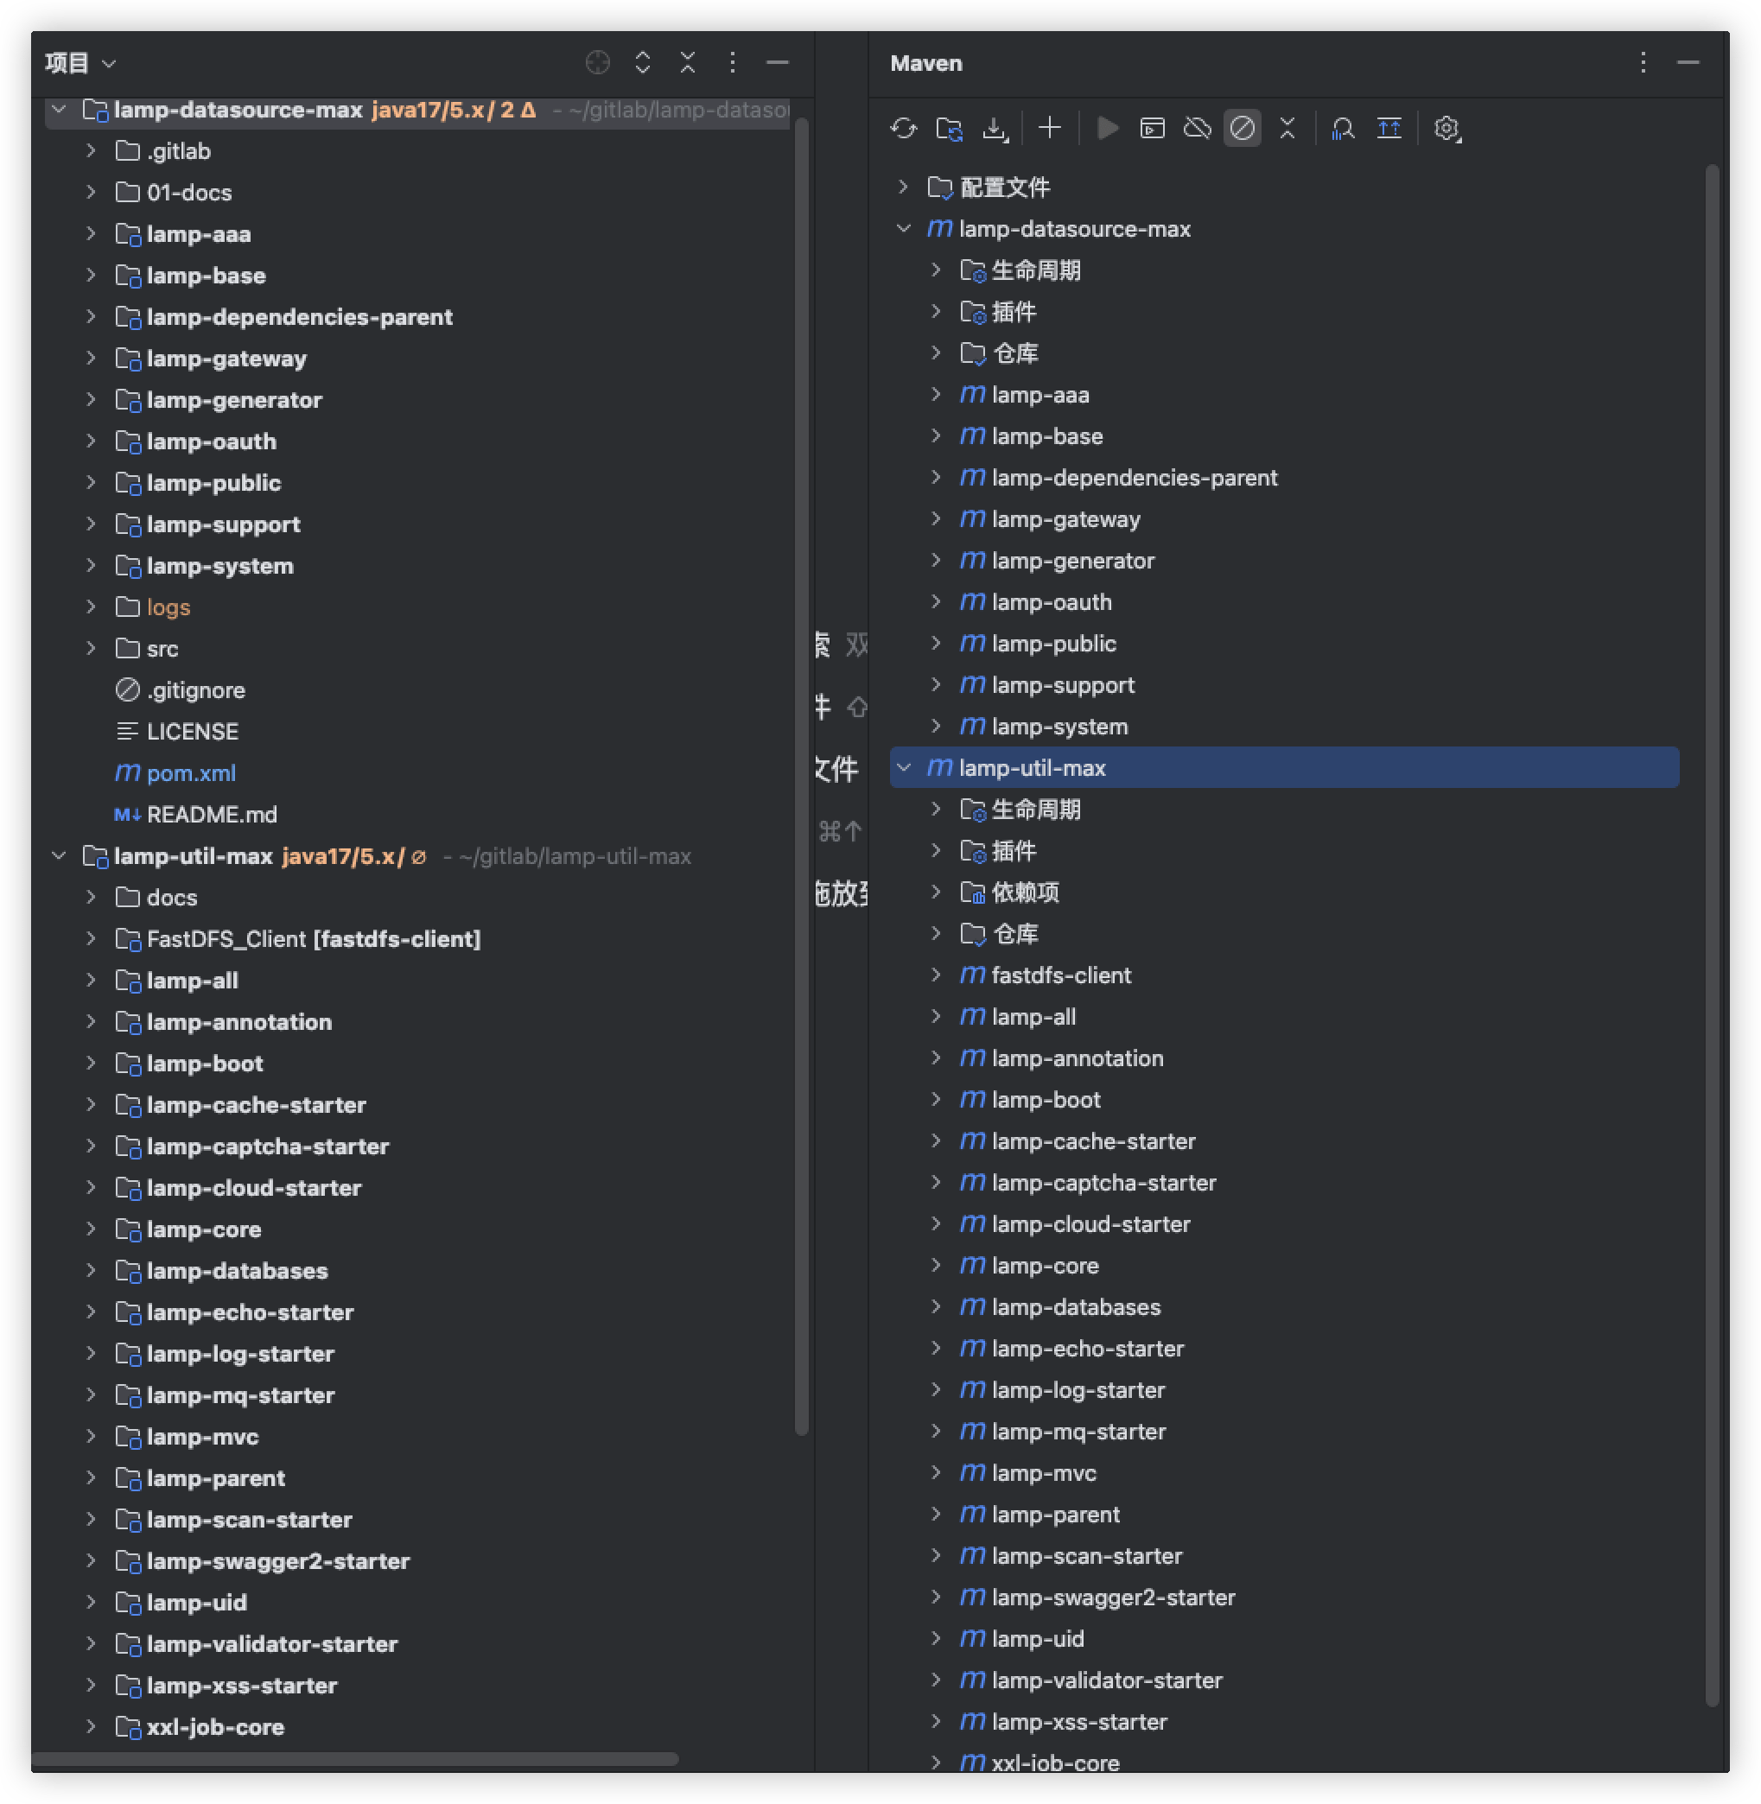Collapse the lamp-util-max Maven module
Image resolution: width=1761 pixels, height=1804 pixels.
point(904,768)
